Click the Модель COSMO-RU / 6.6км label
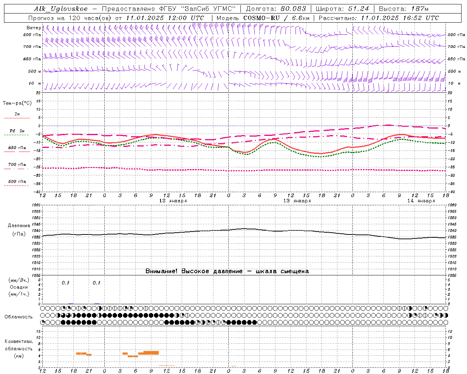This screenshot has width=467, height=374. tap(263, 18)
